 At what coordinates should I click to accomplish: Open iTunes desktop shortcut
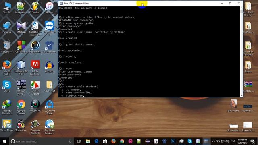point(49,8)
